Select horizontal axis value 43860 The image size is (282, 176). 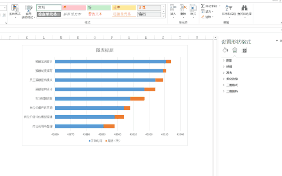point(55,134)
